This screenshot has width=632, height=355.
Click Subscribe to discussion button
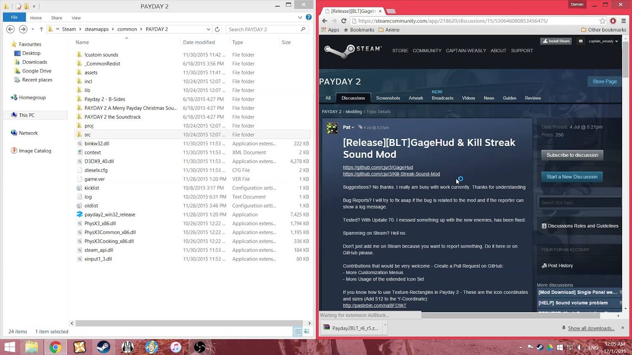point(572,155)
